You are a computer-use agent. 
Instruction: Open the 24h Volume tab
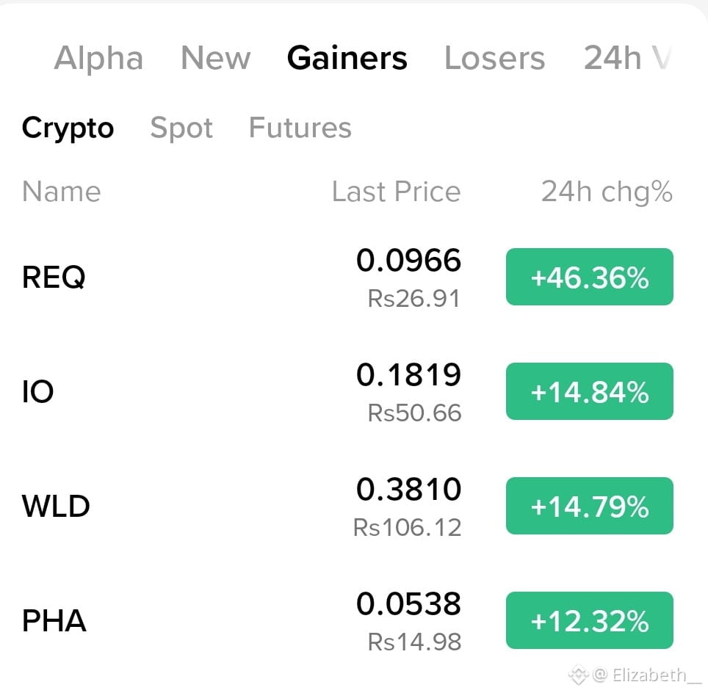[x=628, y=58]
